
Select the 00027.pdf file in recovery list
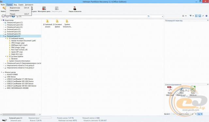click(170, 91)
